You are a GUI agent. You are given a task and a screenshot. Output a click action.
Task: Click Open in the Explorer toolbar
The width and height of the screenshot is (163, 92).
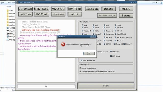(2, 3)
